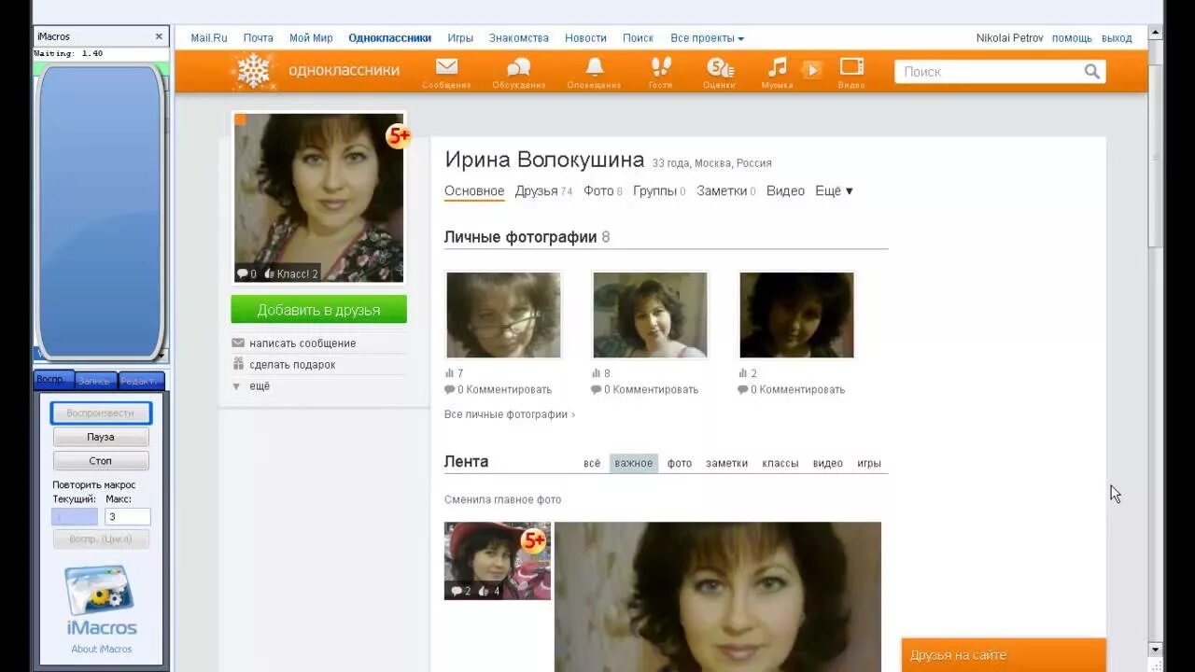Open Гости footprints icon
Image resolution: width=1195 pixels, height=672 pixels.
661,67
